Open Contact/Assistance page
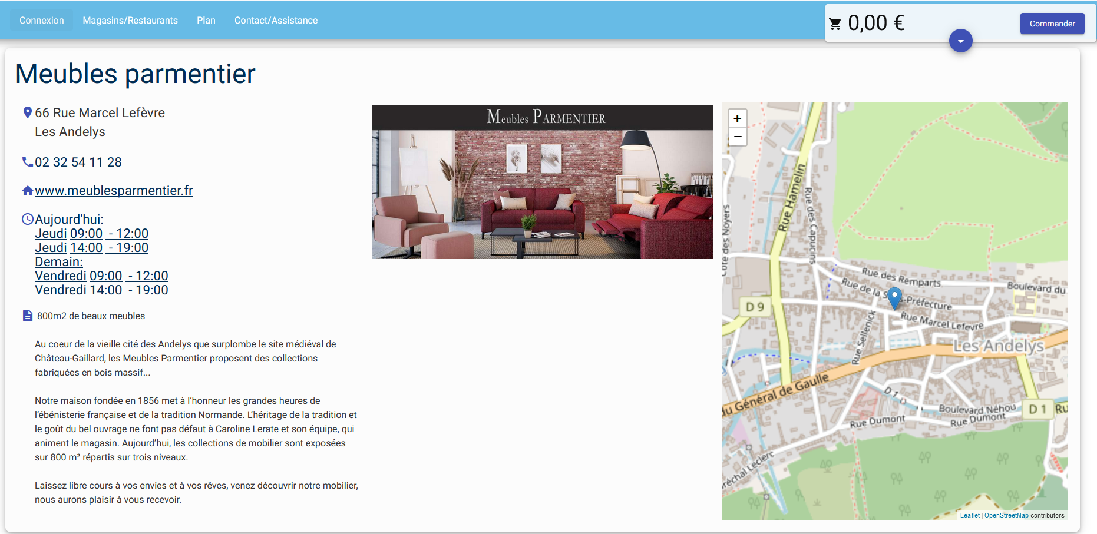Image resolution: width=1097 pixels, height=534 pixels. tap(276, 21)
